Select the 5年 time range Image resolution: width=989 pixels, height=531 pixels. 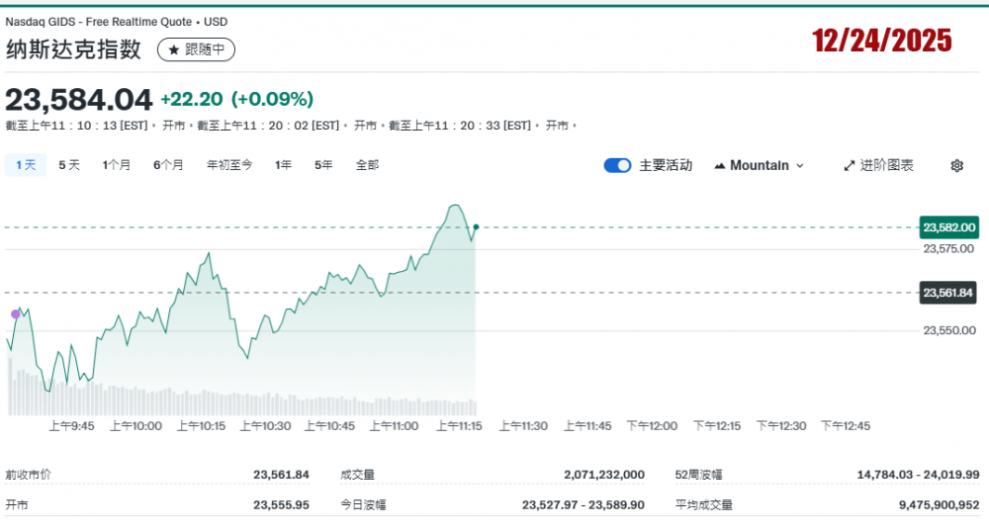(323, 165)
